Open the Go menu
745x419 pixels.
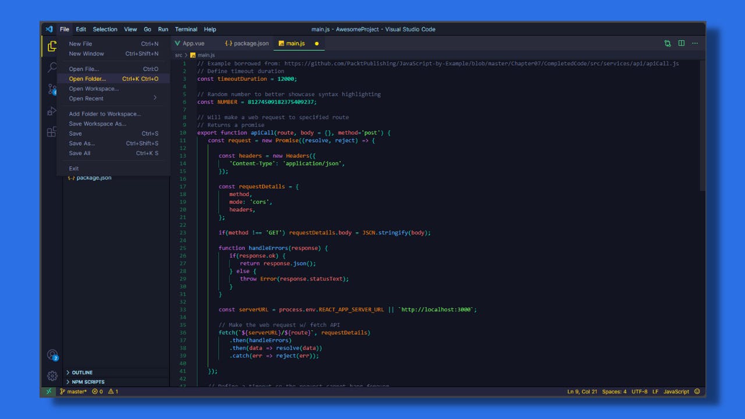(147, 29)
